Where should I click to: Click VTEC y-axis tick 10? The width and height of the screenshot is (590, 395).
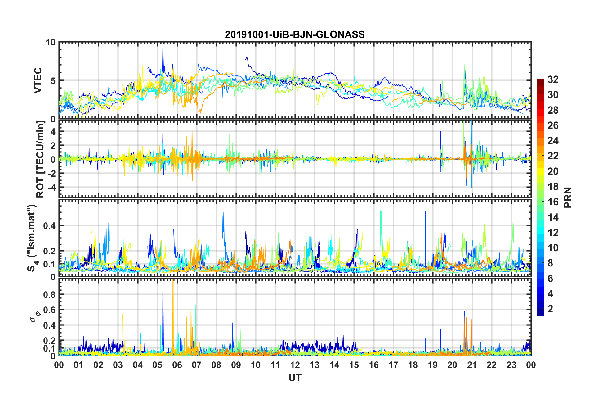pyautogui.click(x=51, y=42)
